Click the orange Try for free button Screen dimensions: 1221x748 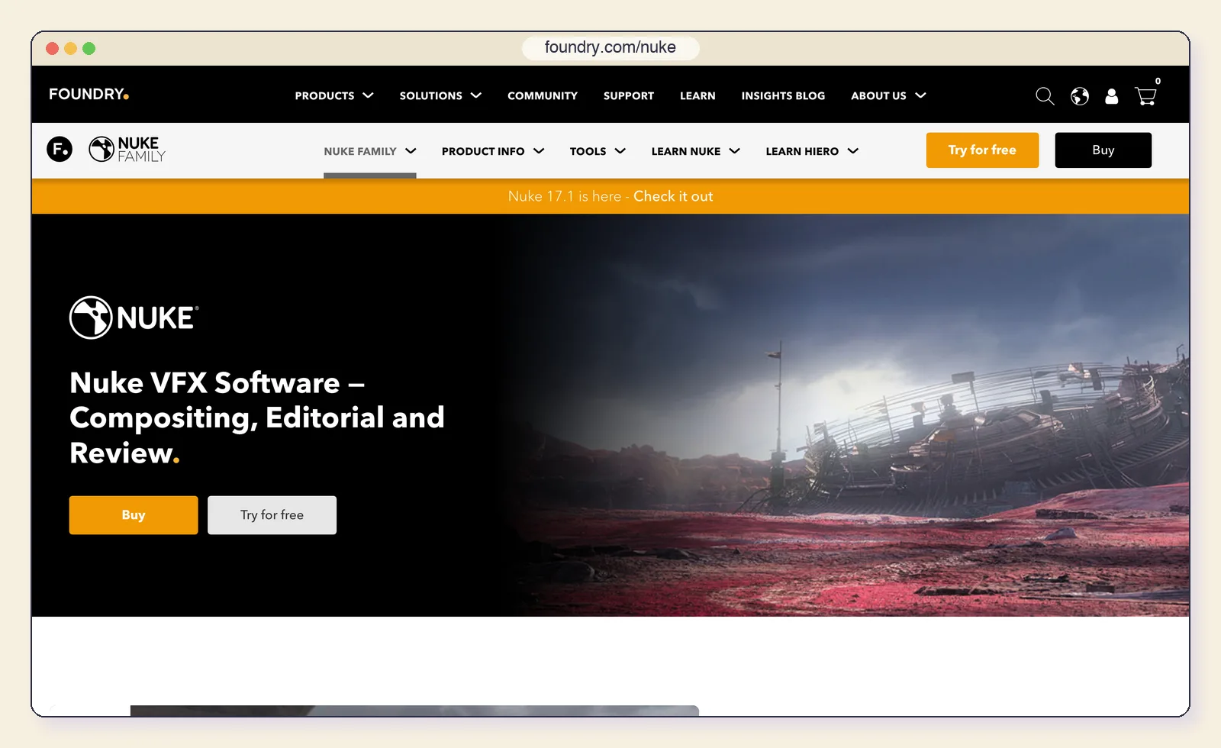pyautogui.click(x=982, y=150)
